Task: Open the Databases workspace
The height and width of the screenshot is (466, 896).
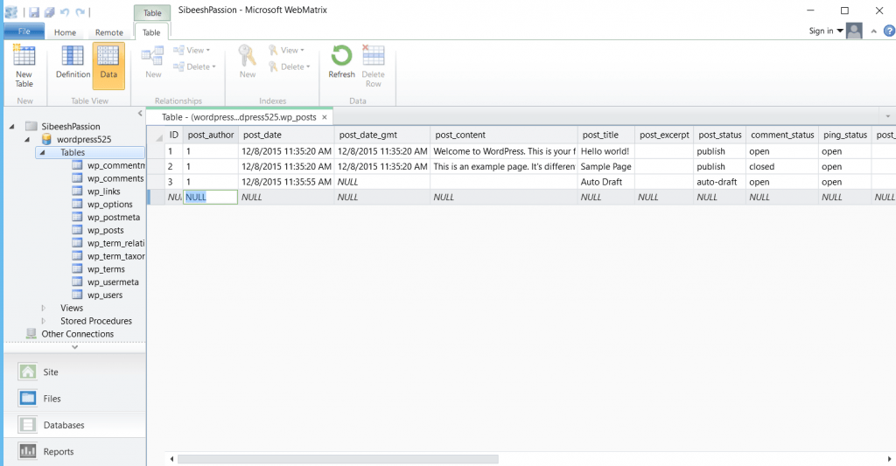Action: [75, 425]
